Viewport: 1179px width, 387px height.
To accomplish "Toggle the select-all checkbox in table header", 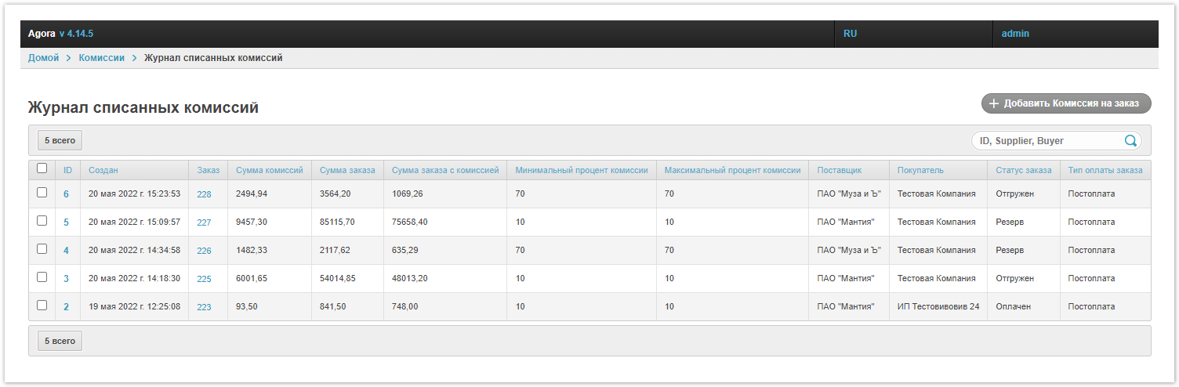I will [42, 168].
